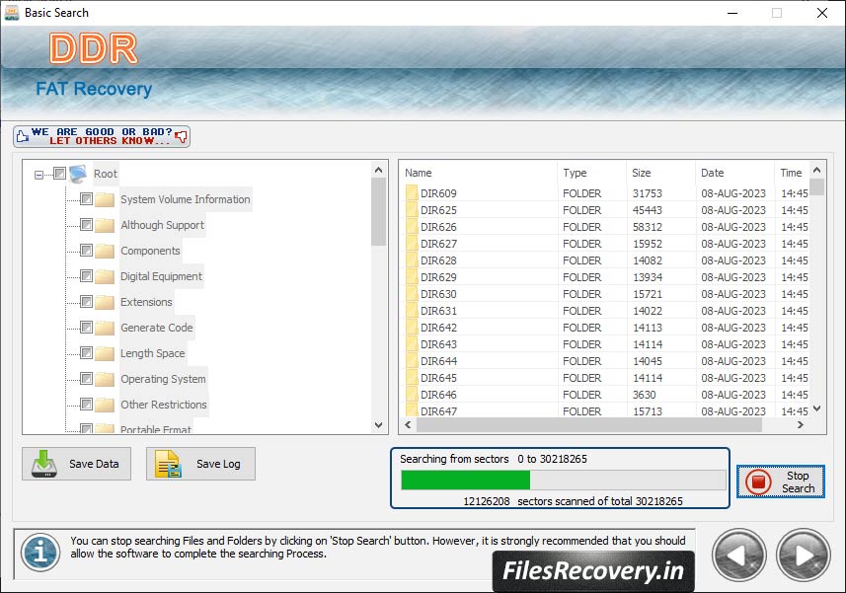Click the System Volume Information folder icon
Viewport: 846px width, 593px height.
point(105,199)
